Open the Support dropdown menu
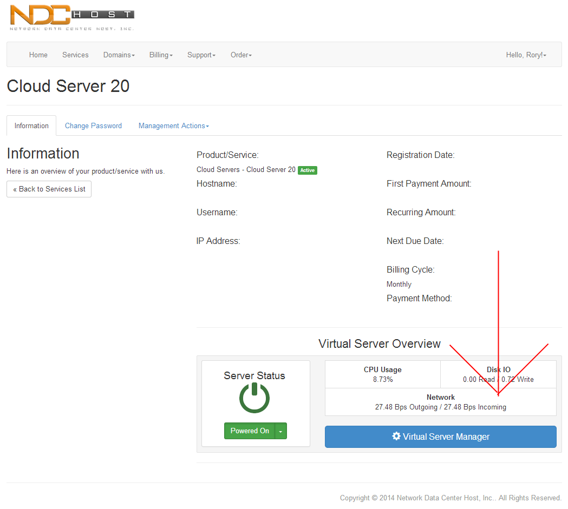568x509 pixels. tap(201, 55)
